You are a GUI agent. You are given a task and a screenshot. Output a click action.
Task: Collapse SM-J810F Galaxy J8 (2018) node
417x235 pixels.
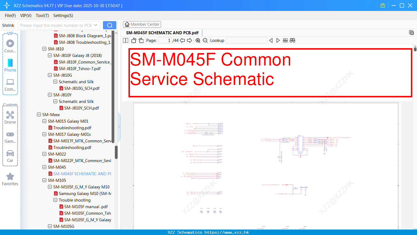(50, 55)
